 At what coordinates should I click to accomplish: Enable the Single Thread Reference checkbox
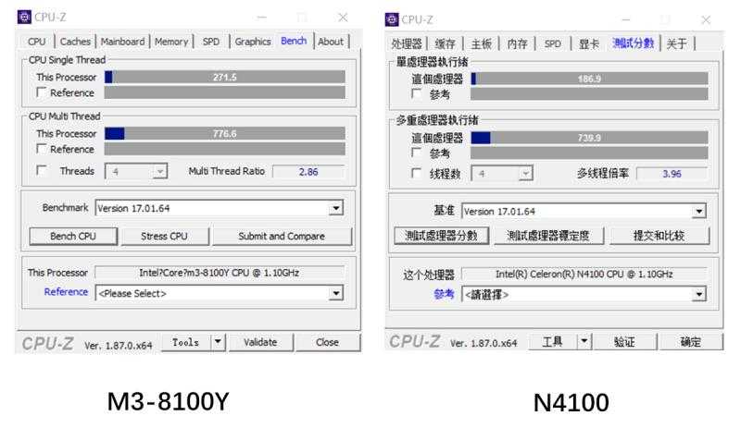click(42, 92)
